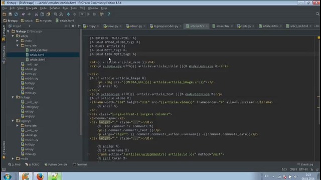Click the Replace toolbar icon
321x180 pixels.
tap(61, 14)
